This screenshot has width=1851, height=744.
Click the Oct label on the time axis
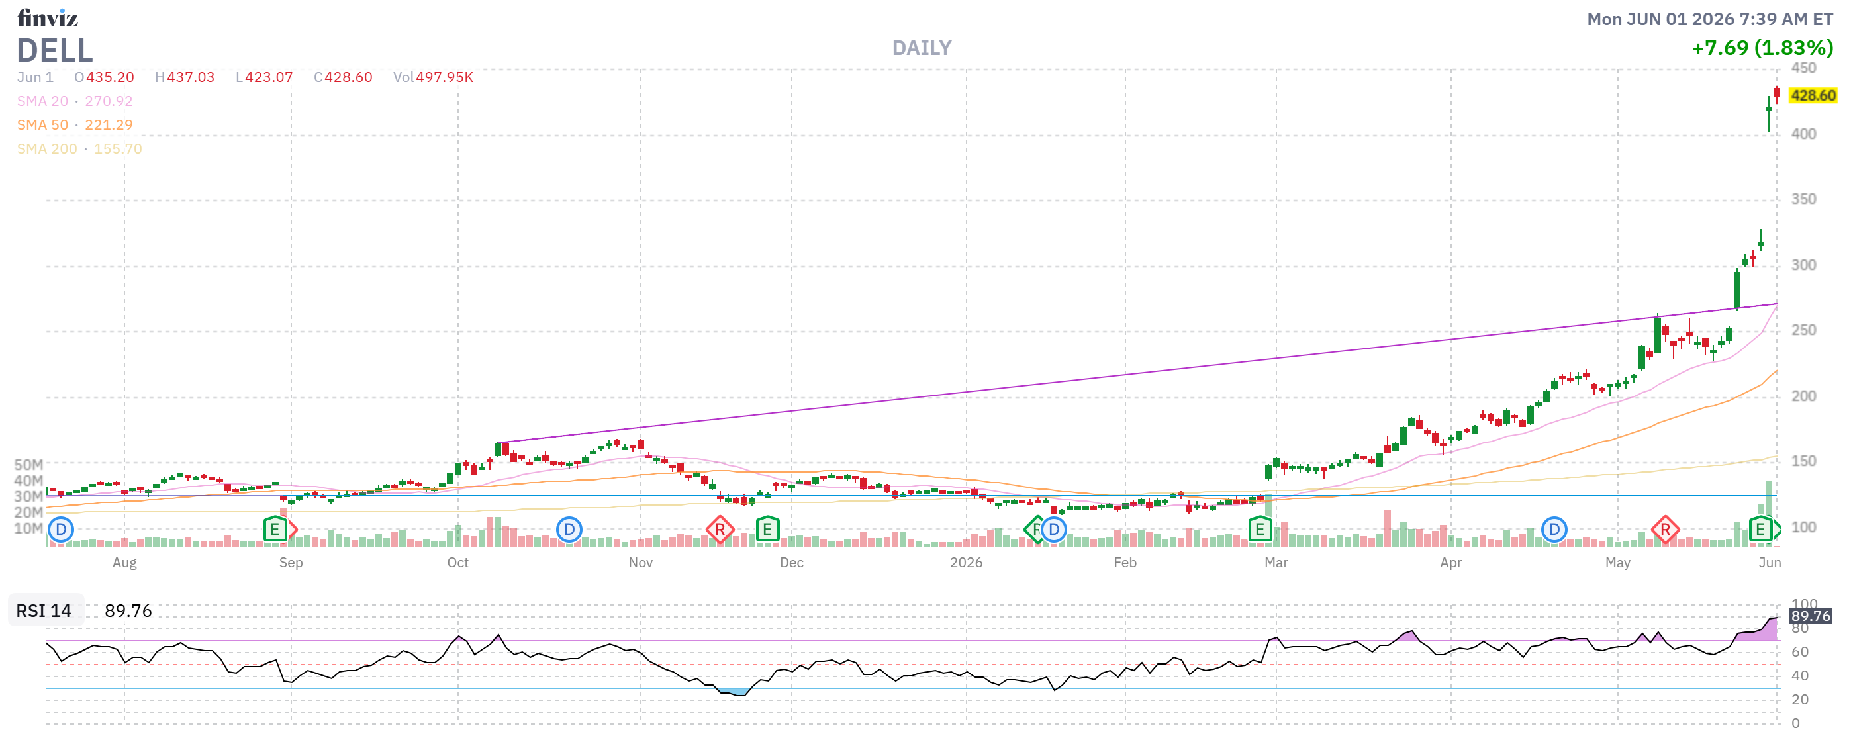click(x=457, y=563)
